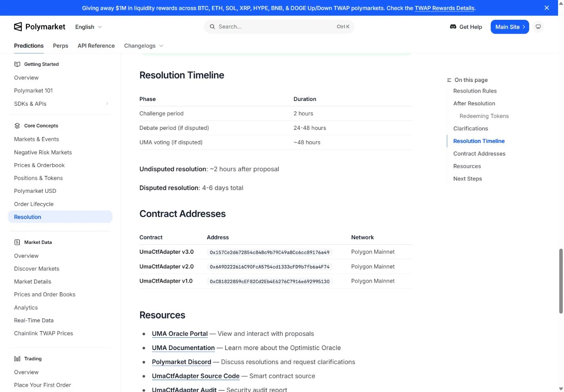Close the TWAP rewards announcement banner
This screenshot has width=564, height=392.
tap(547, 8)
